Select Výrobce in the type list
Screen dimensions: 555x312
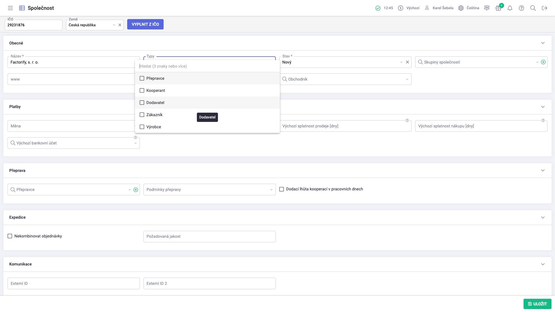142,127
